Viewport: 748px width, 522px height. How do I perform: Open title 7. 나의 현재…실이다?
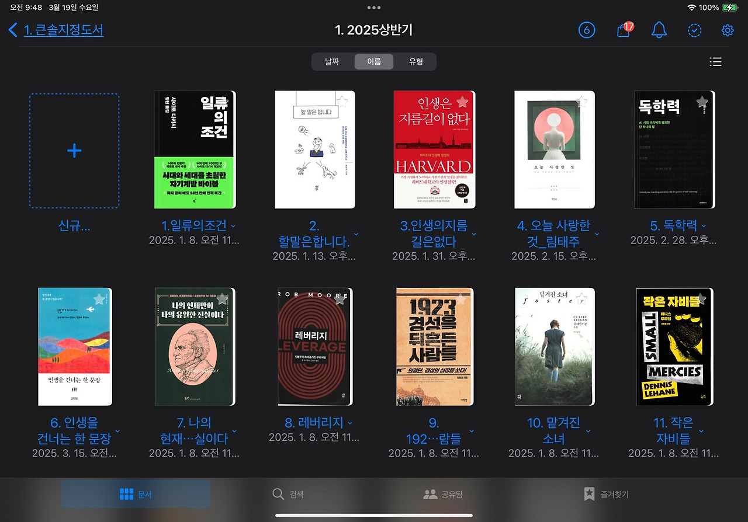click(194, 430)
